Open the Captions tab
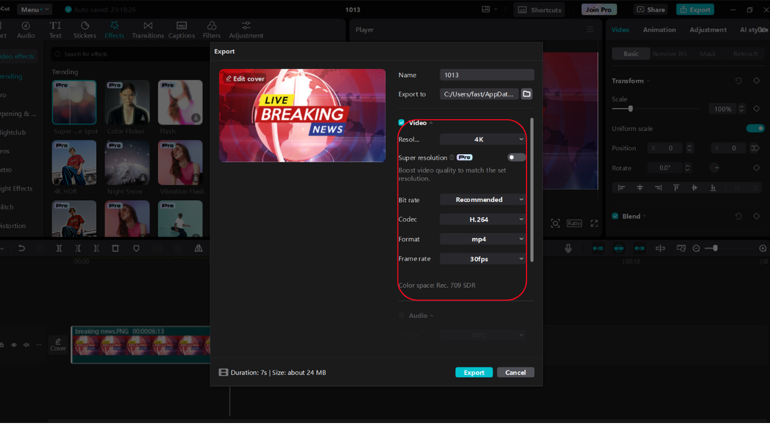 [x=181, y=29]
